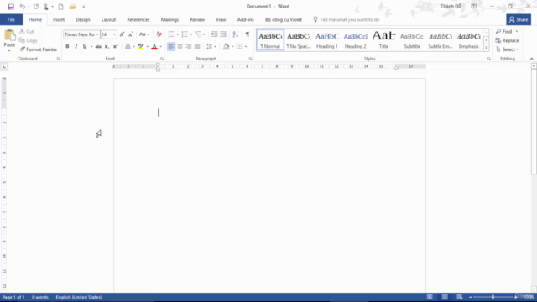Click Tell me what you want to do
The width and height of the screenshot is (537, 302).
[x=347, y=19]
